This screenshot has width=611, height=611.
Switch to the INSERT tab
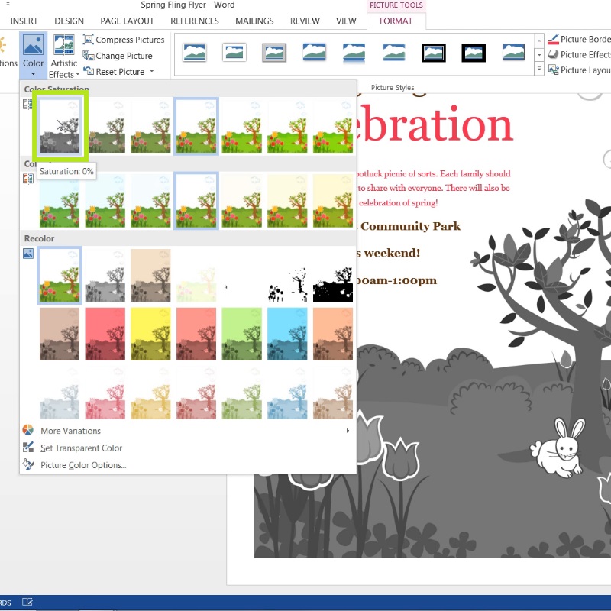(24, 21)
